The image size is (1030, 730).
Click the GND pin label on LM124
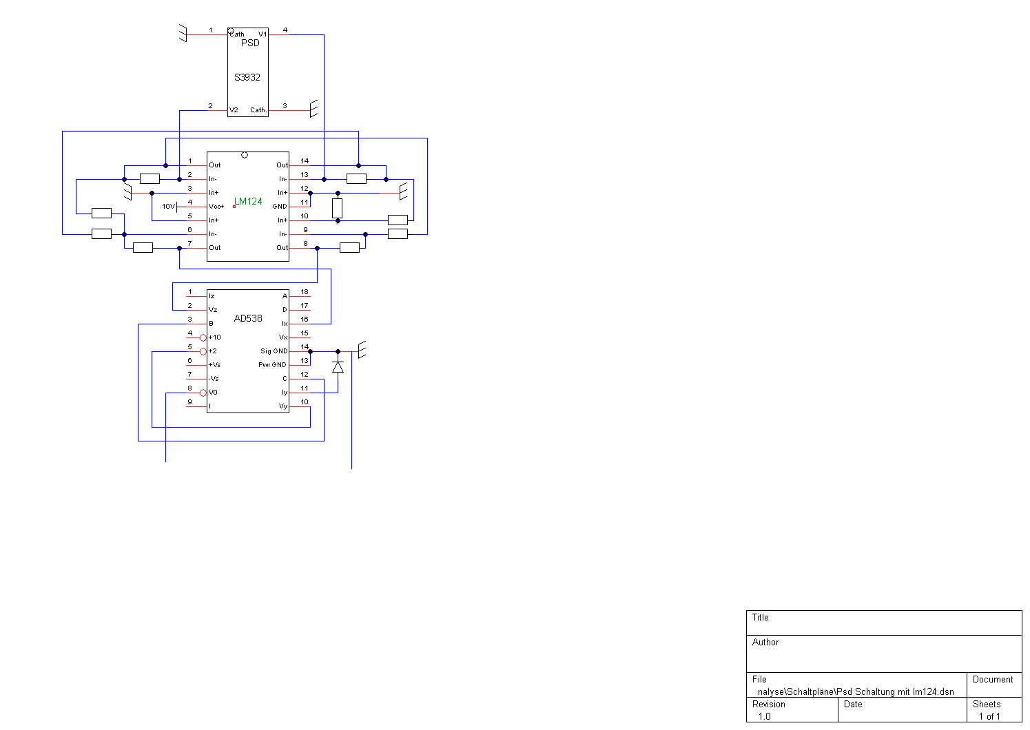tap(280, 207)
